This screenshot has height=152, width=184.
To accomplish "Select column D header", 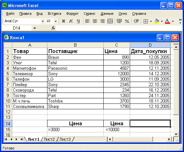I will click(150, 45).
